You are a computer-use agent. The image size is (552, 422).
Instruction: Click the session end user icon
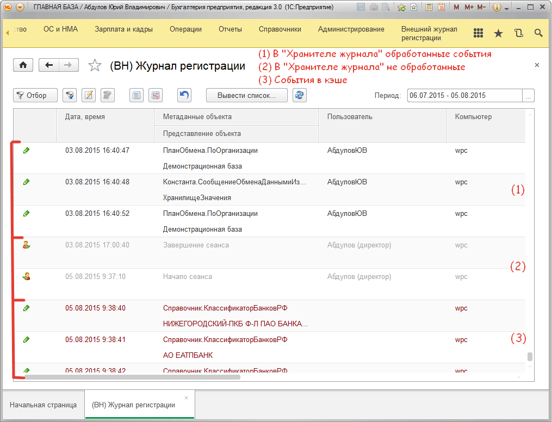click(26, 245)
